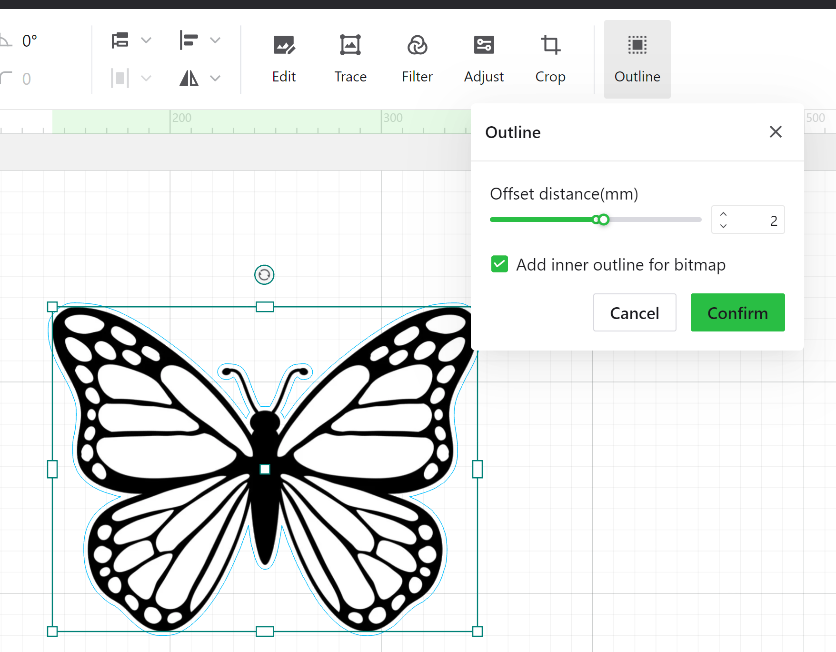Click the layer arrangement icon

pos(120,40)
